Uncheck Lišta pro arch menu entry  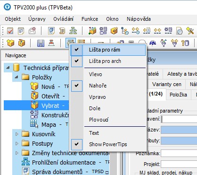click(108, 61)
